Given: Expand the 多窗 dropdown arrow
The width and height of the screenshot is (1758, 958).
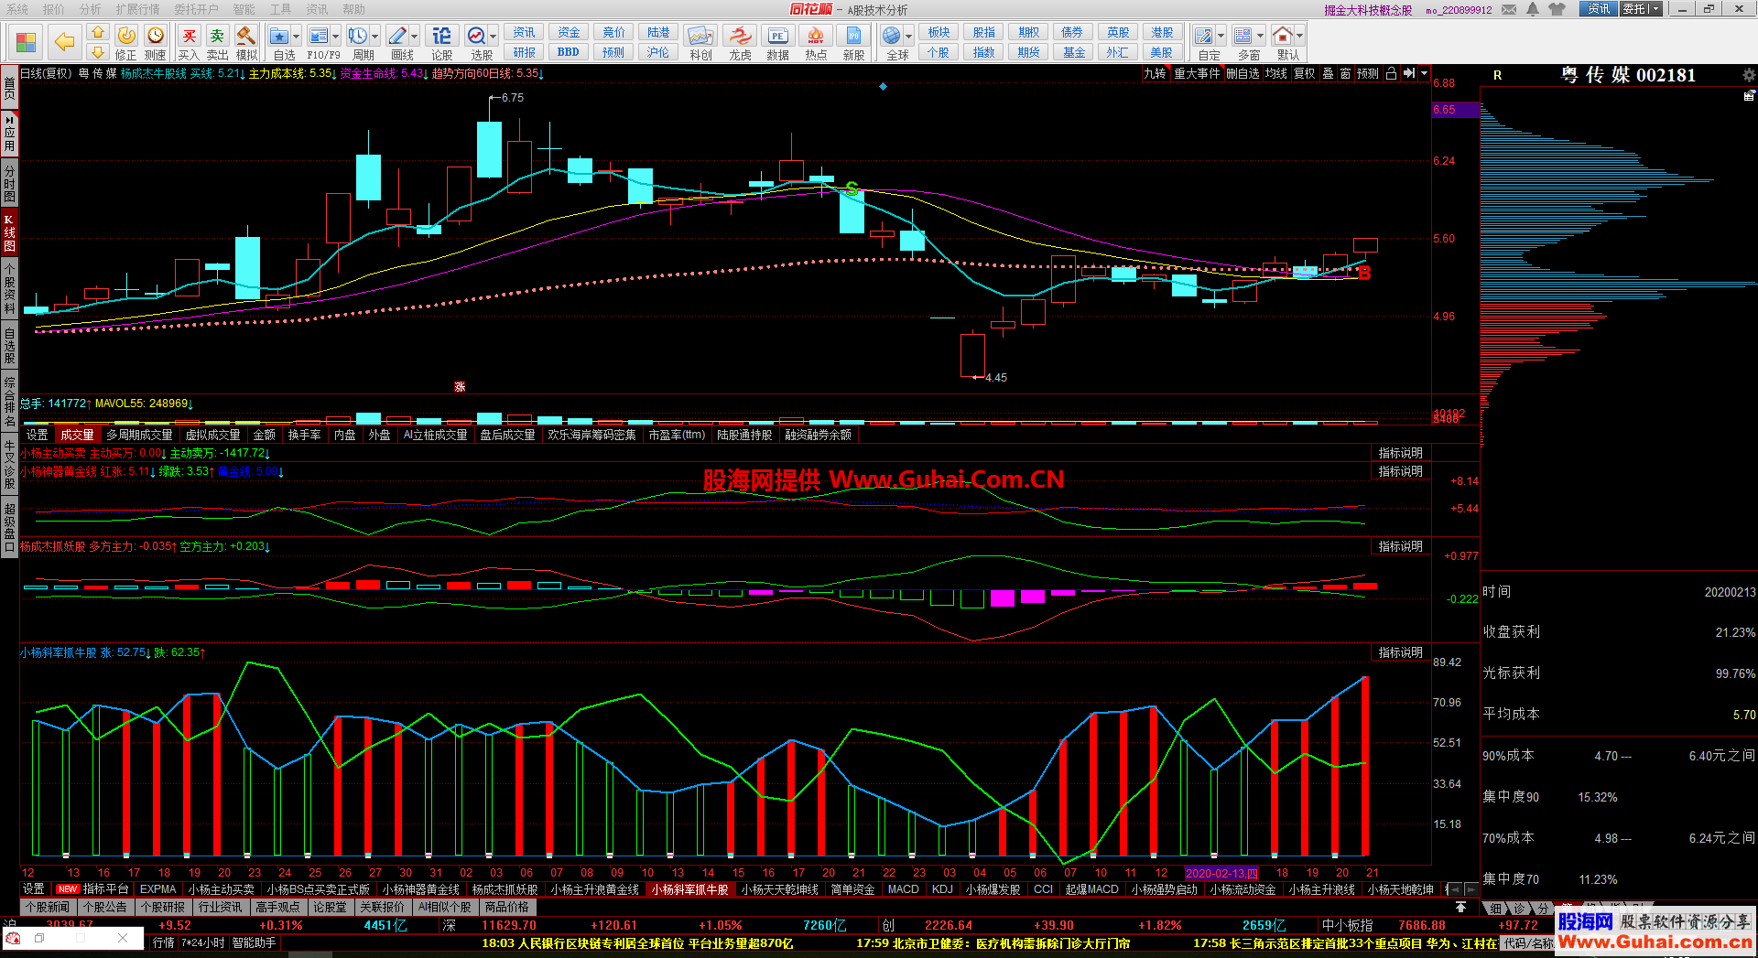Looking at the screenshot, I should [x=1261, y=37].
